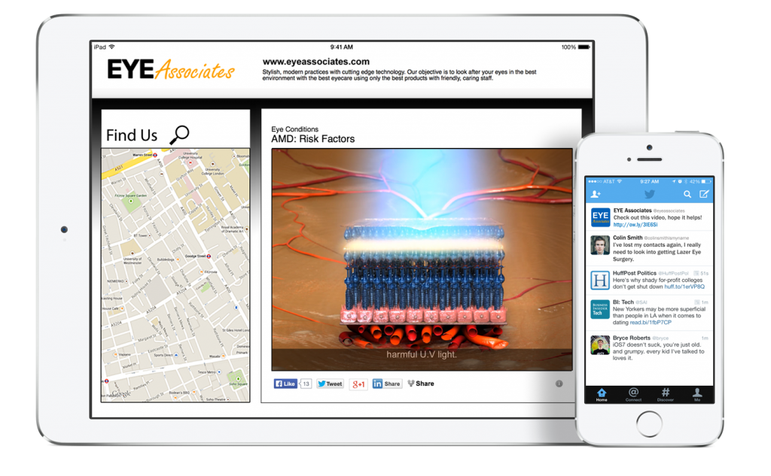
Task: Tap the Colin Smith name in the feed
Action: [627, 238]
